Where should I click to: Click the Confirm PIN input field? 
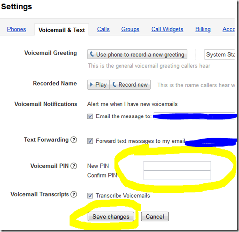[177, 175]
